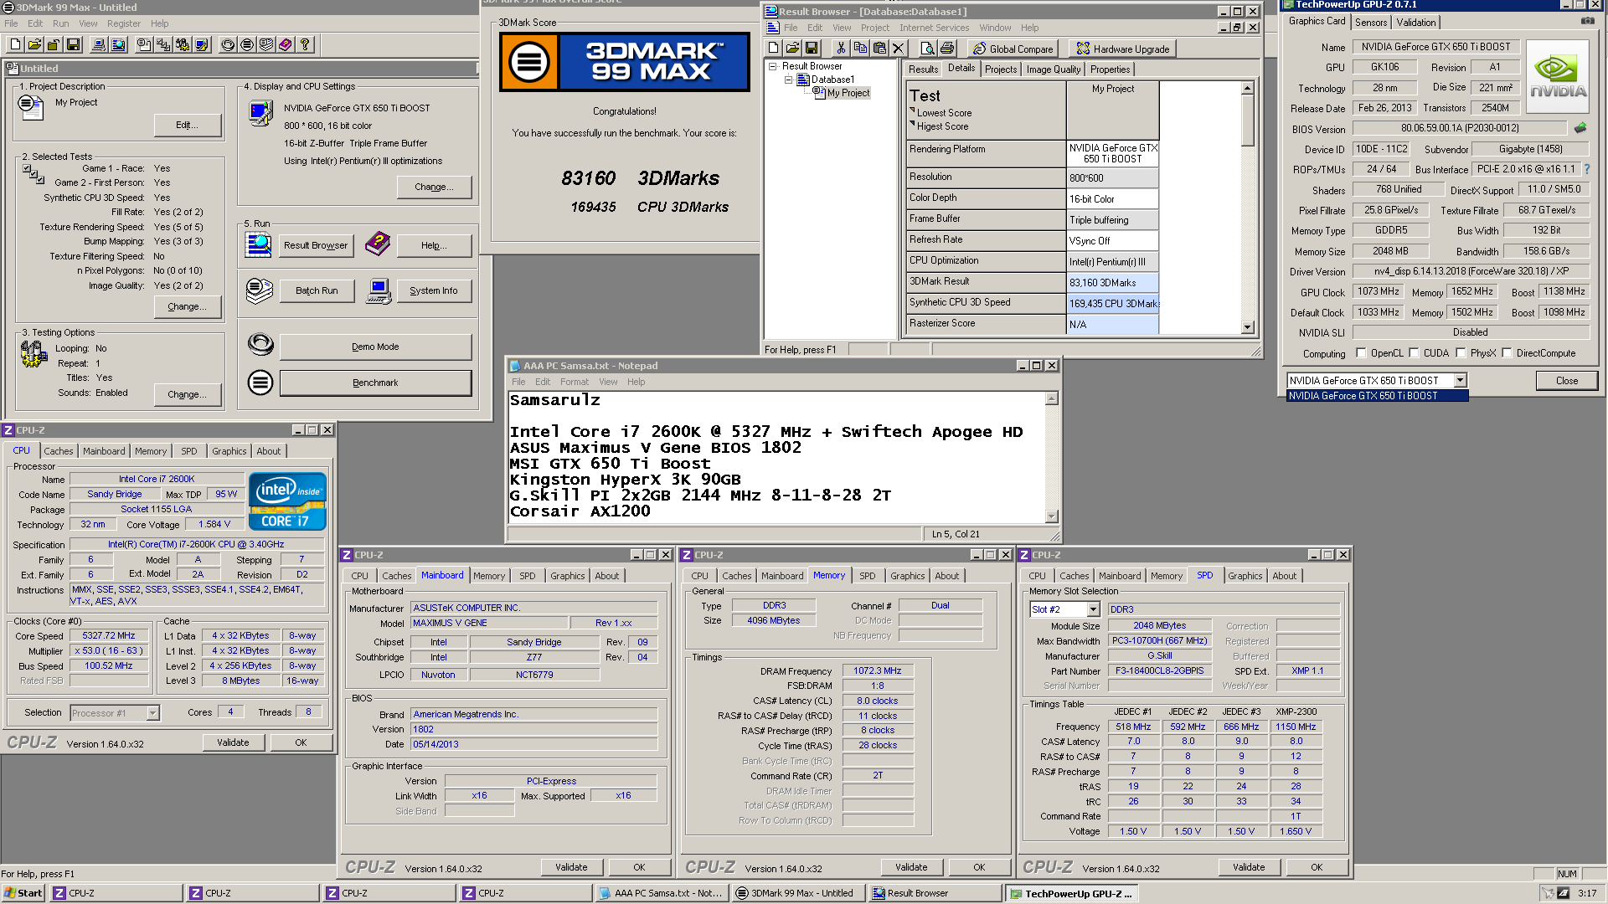Click the Close button in GPU-Z
The image size is (1608, 904).
[x=1566, y=381]
